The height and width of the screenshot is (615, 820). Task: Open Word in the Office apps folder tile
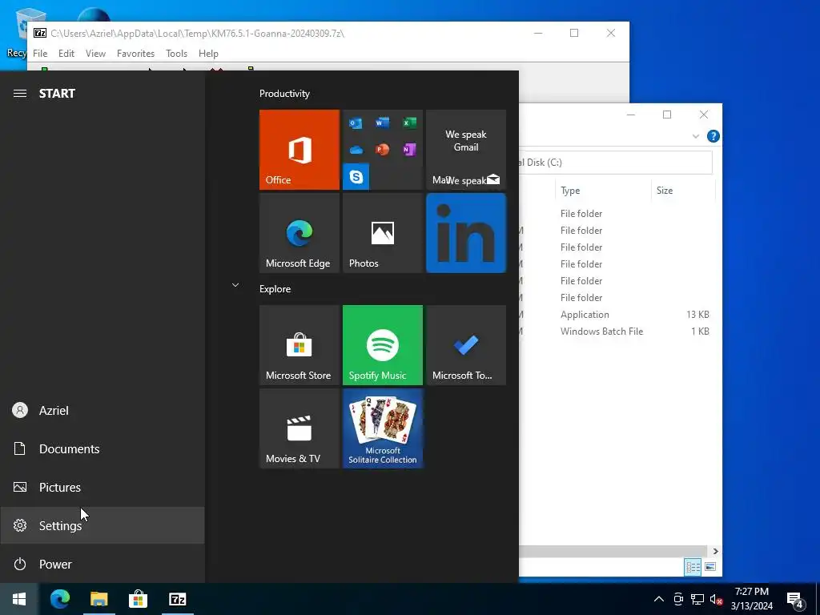(382, 123)
